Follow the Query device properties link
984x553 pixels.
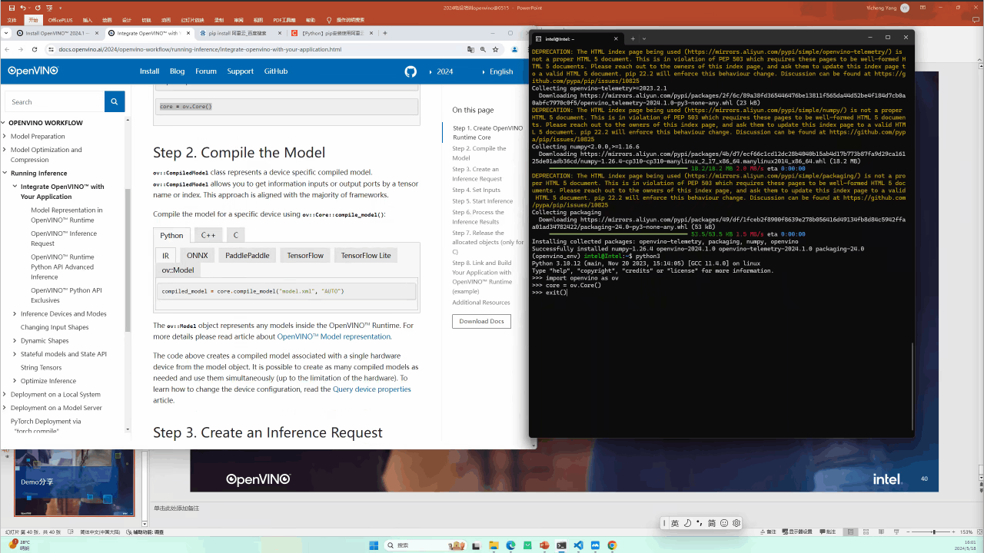click(x=372, y=389)
